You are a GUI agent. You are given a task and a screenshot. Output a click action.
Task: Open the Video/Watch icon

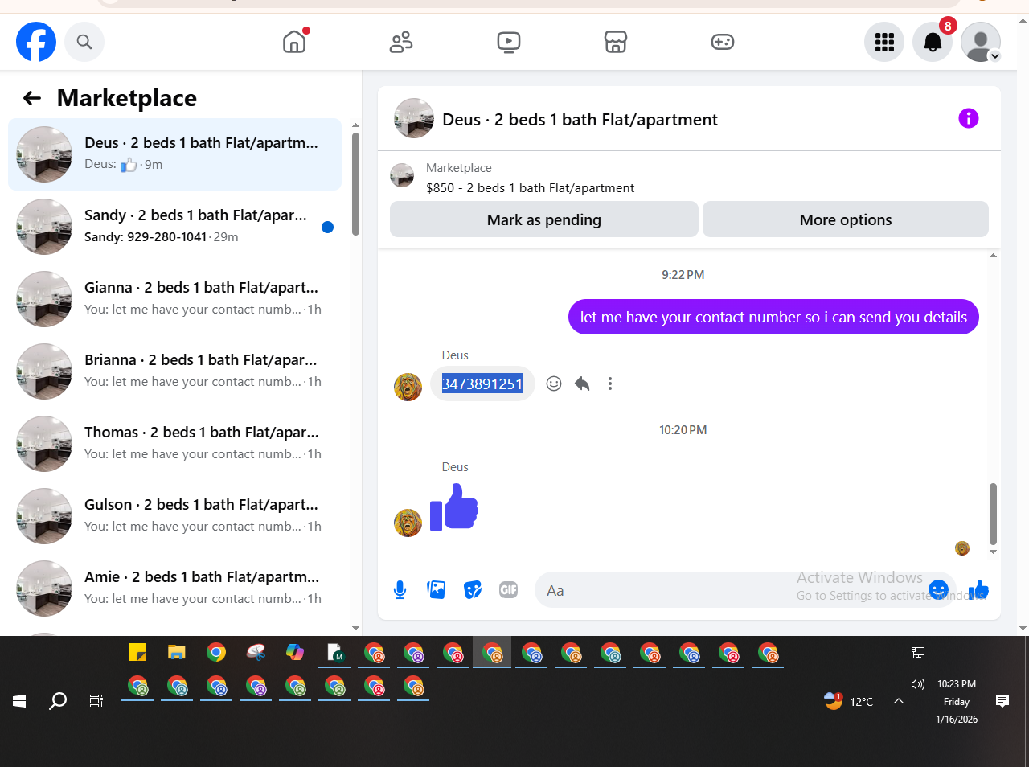[x=509, y=42]
